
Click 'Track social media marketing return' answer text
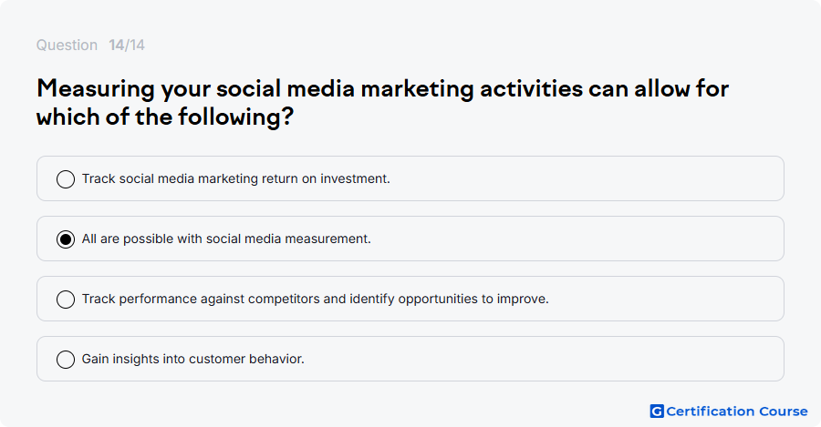(x=235, y=178)
